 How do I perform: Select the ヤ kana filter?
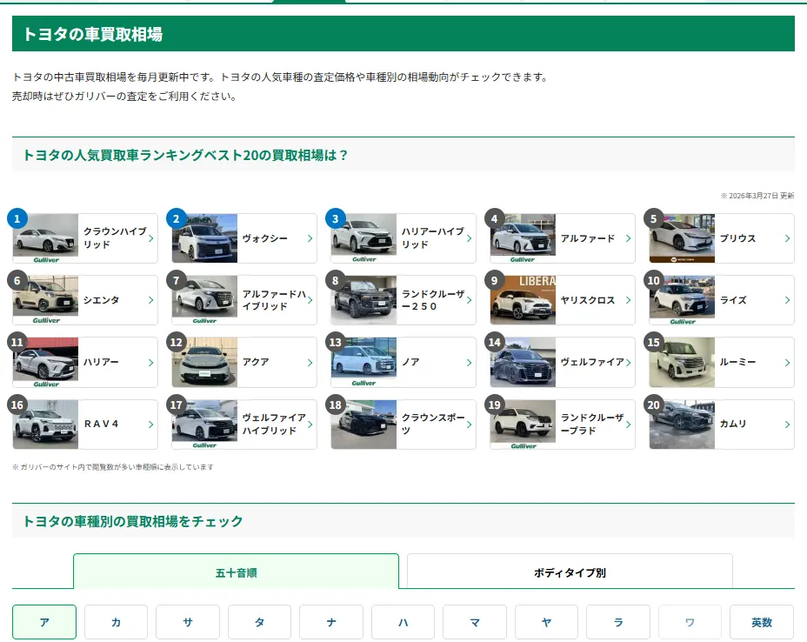pos(547,622)
